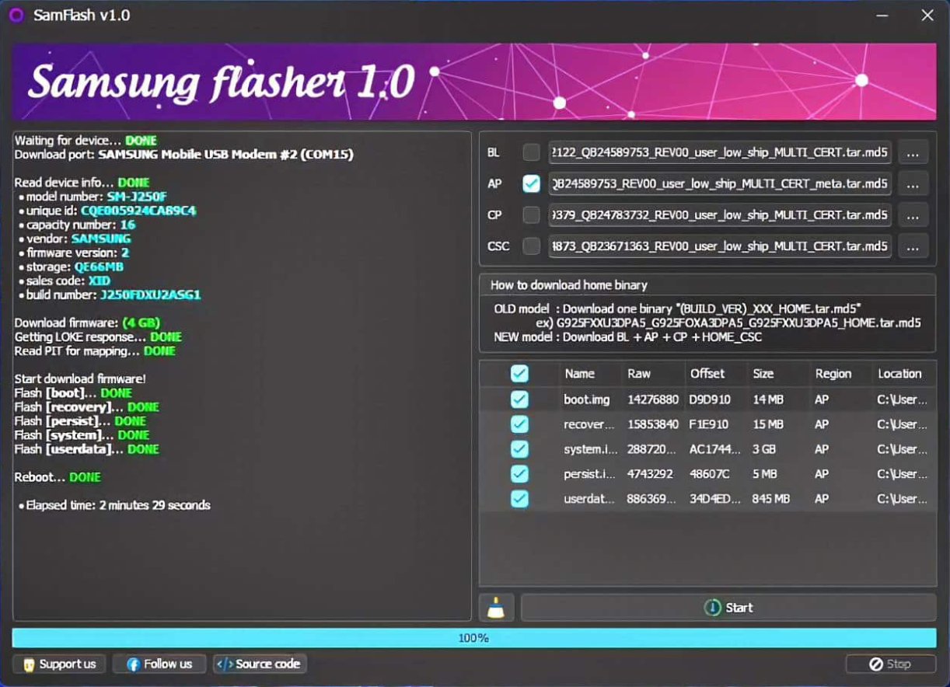
Task: Click the broom clear-log icon button
Action: point(496,608)
